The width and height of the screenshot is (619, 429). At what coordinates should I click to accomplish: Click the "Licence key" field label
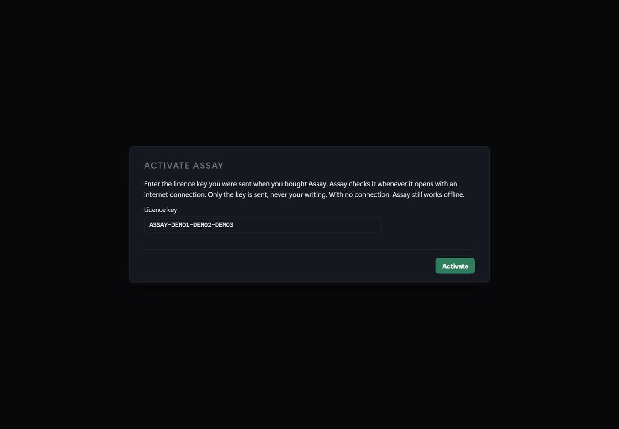(x=160, y=209)
